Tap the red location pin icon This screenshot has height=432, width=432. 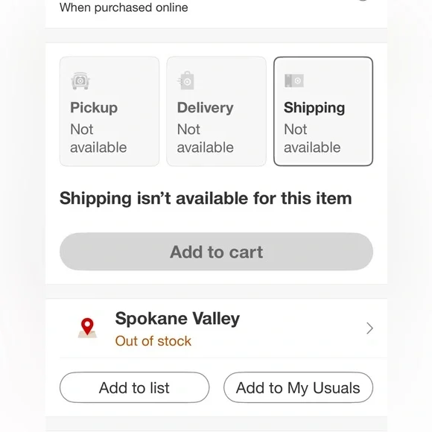pyautogui.click(x=87, y=328)
